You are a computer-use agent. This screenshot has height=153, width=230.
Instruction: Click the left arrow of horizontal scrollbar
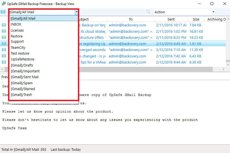point(2,69)
